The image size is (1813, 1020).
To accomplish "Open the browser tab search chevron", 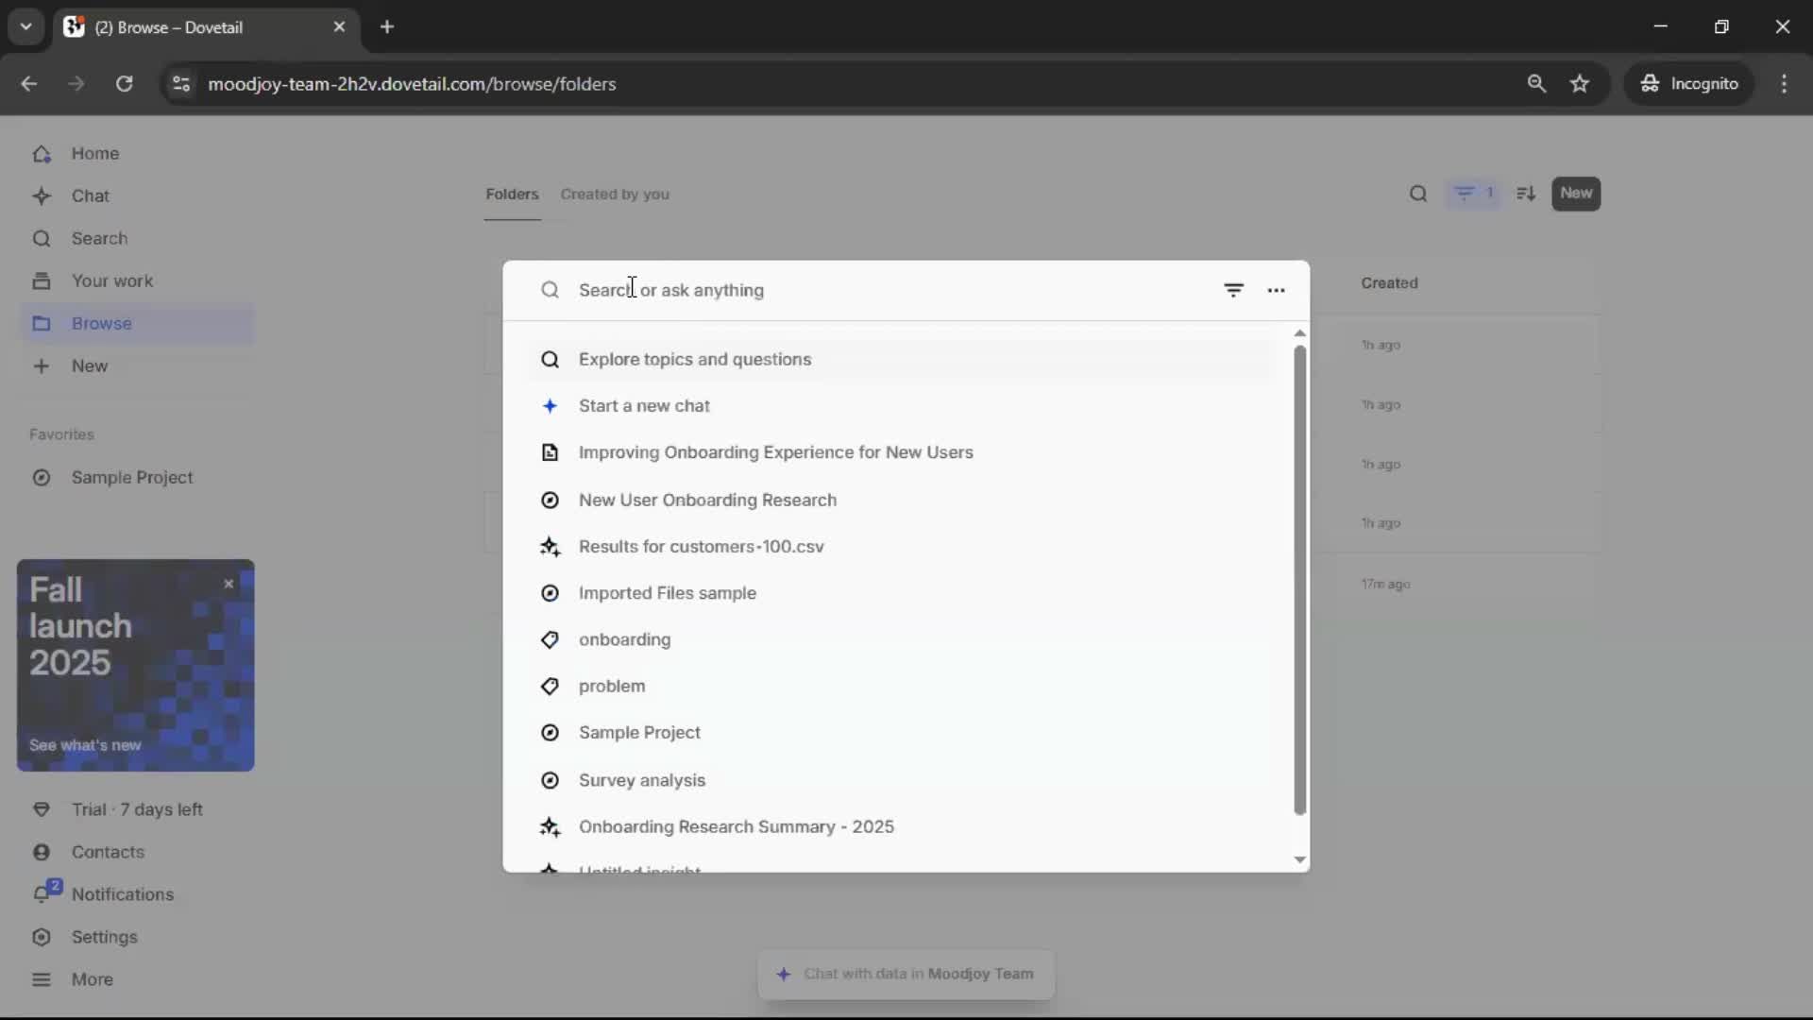I will (25, 26).
